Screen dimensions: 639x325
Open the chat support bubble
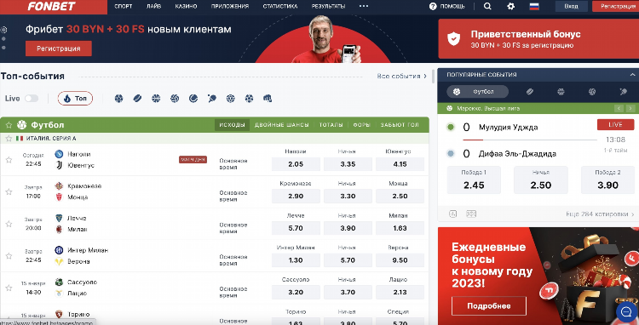click(626, 312)
